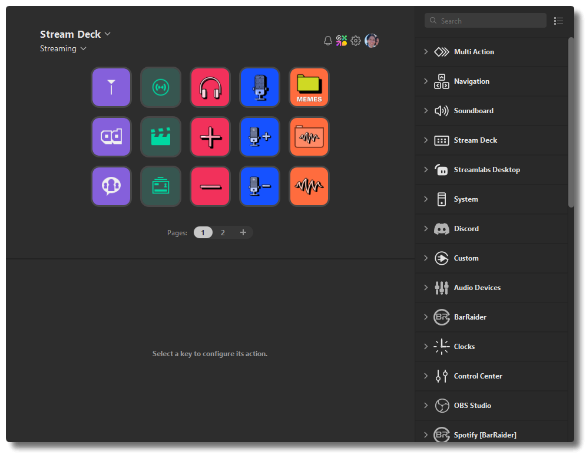Open notifications via the bell icon
586x454 pixels.
[x=327, y=41]
